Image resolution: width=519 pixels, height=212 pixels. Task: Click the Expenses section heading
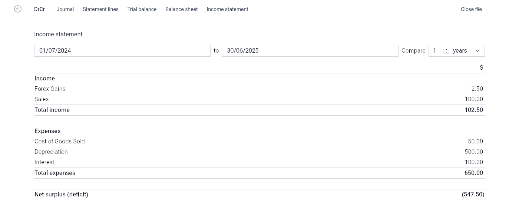(x=47, y=131)
